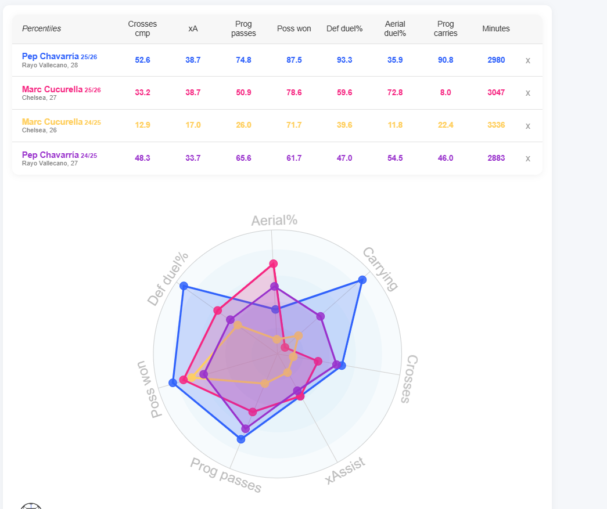
Task: Sort by Def duel% column header
Action: pyautogui.click(x=344, y=28)
